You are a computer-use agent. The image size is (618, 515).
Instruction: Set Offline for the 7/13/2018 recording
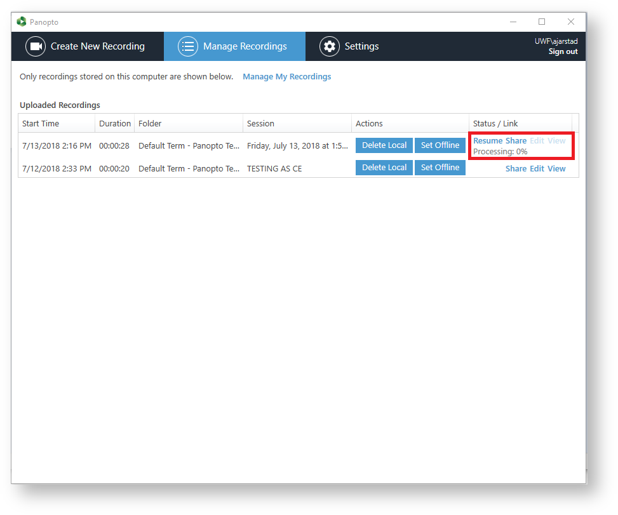click(440, 145)
